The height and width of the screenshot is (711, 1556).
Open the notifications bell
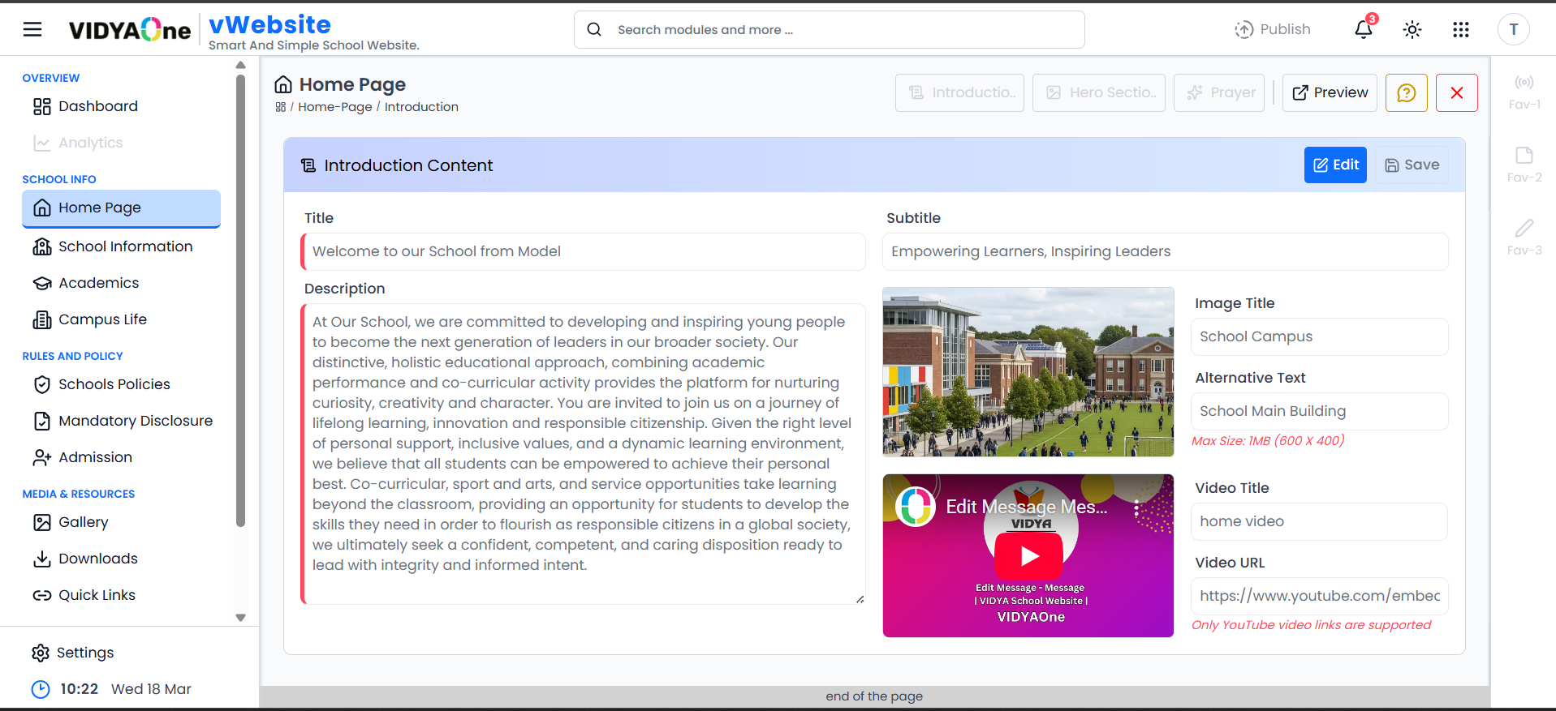point(1364,29)
